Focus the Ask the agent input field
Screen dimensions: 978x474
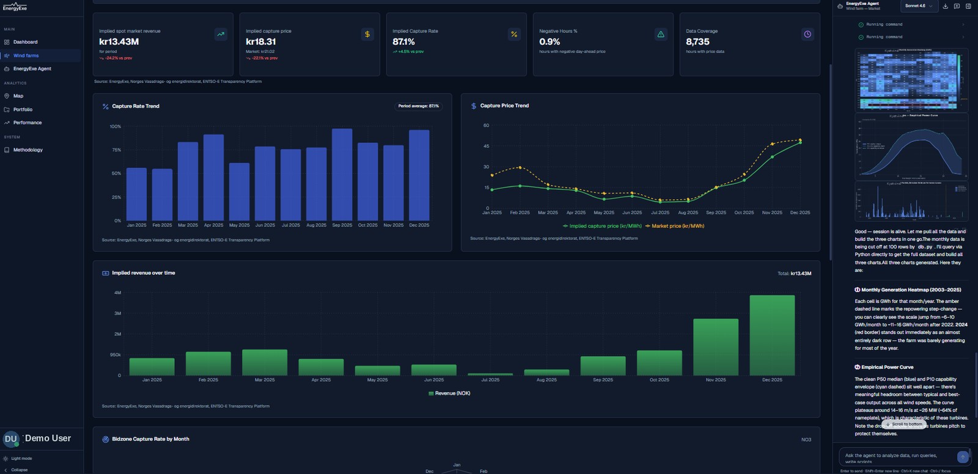(897, 457)
